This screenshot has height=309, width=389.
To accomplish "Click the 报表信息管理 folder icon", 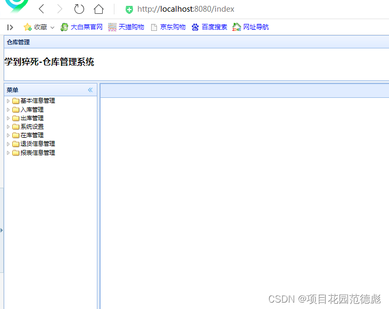I will tap(15, 153).
